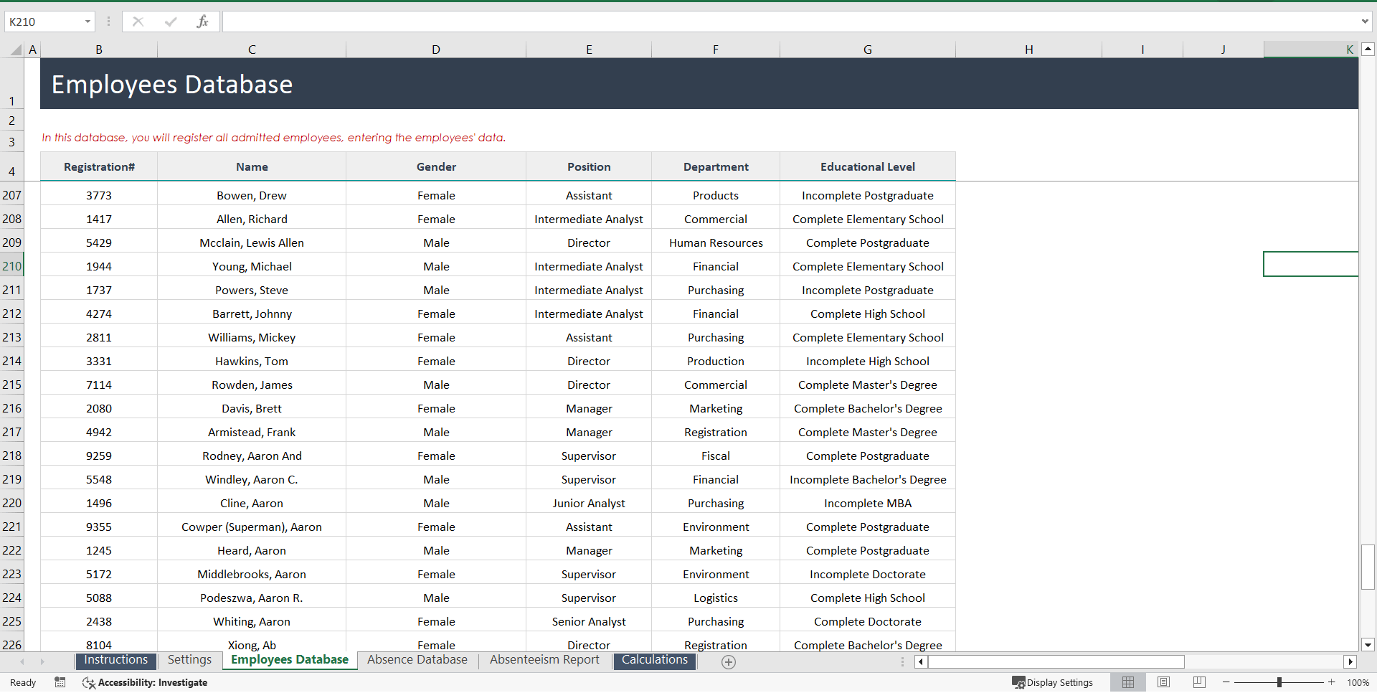This screenshot has height=693, width=1377.
Task: Click the zoom out minus button
Action: pos(1226,682)
